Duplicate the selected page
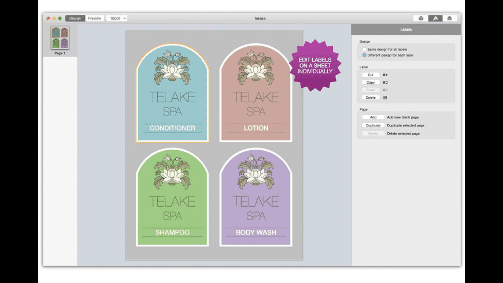Screen dimensions: 503x283 tap(373, 125)
